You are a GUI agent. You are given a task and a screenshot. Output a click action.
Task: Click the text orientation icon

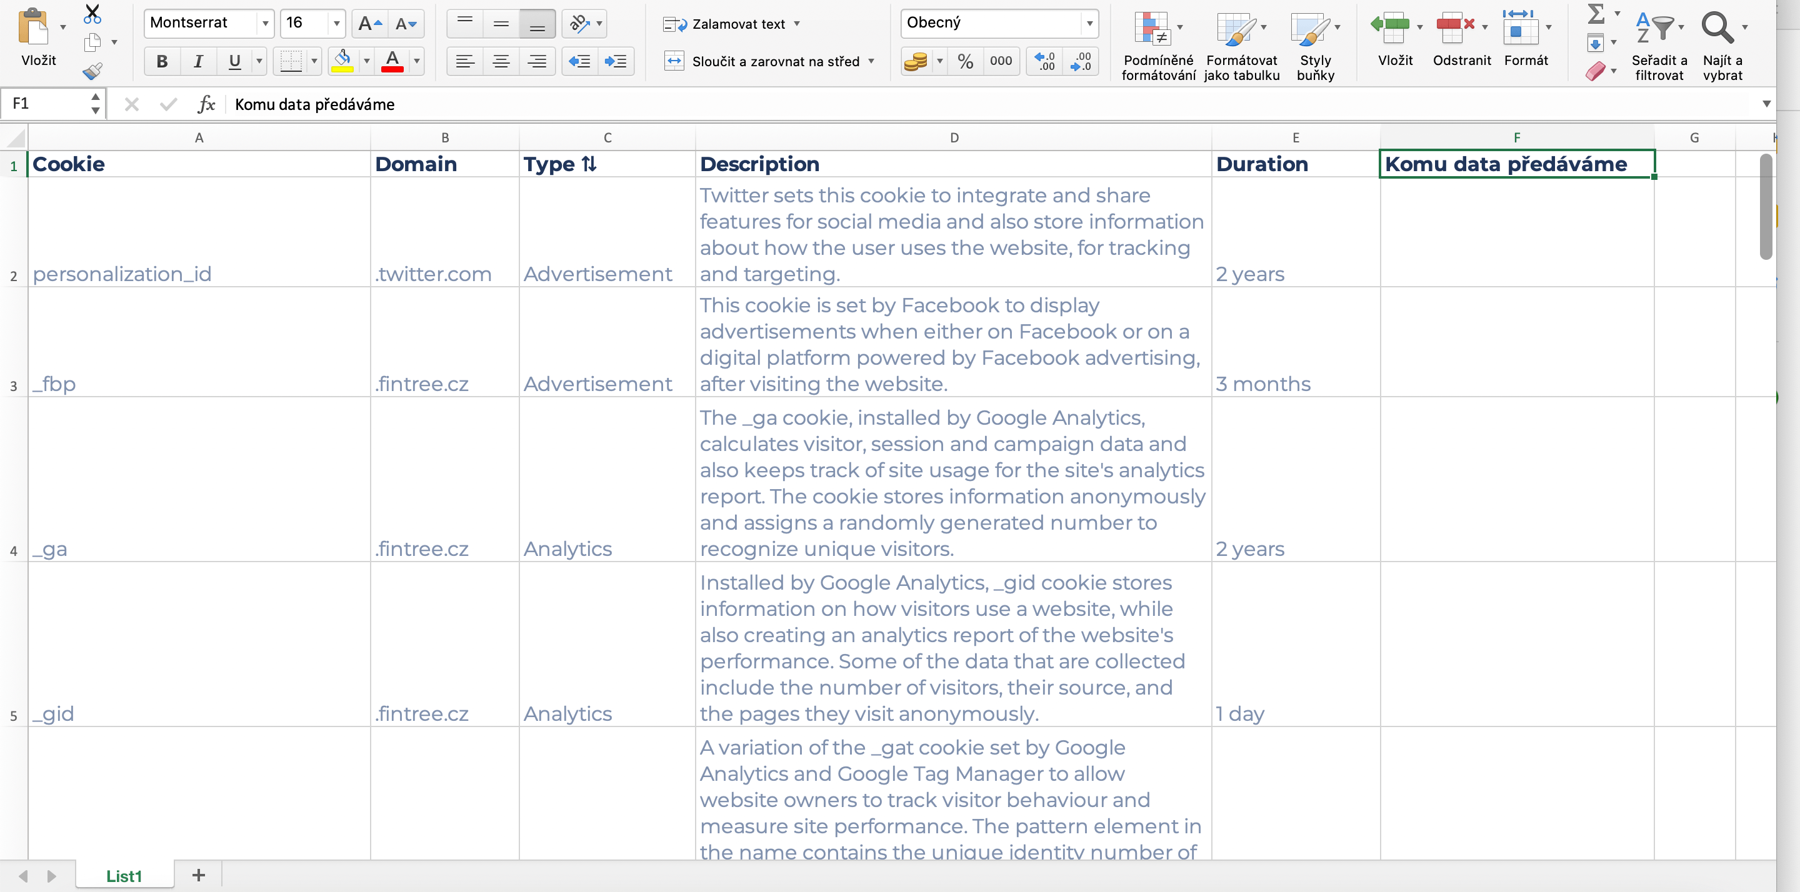(x=579, y=24)
